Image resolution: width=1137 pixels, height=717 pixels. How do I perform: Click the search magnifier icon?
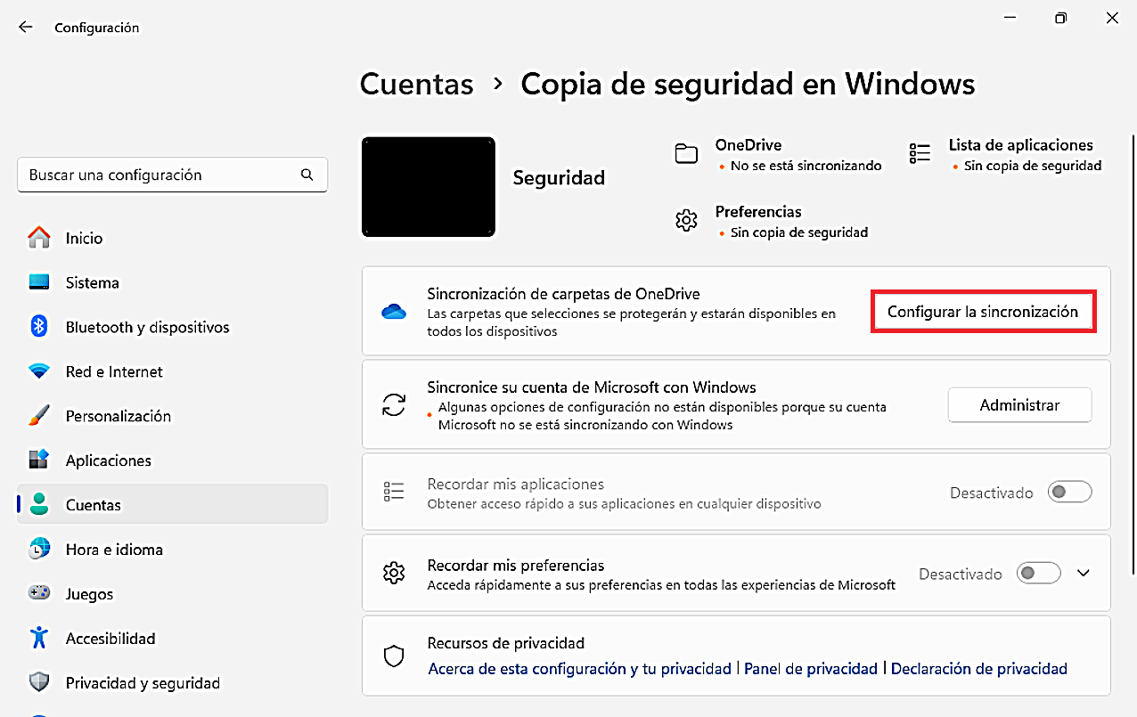pyautogui.click(x=307, y=175)
